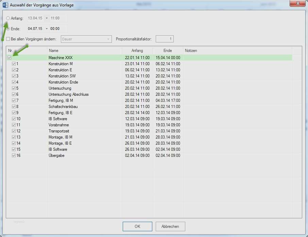Click start date '28.02.14 14:00' cell

click(x=137, y=113)
